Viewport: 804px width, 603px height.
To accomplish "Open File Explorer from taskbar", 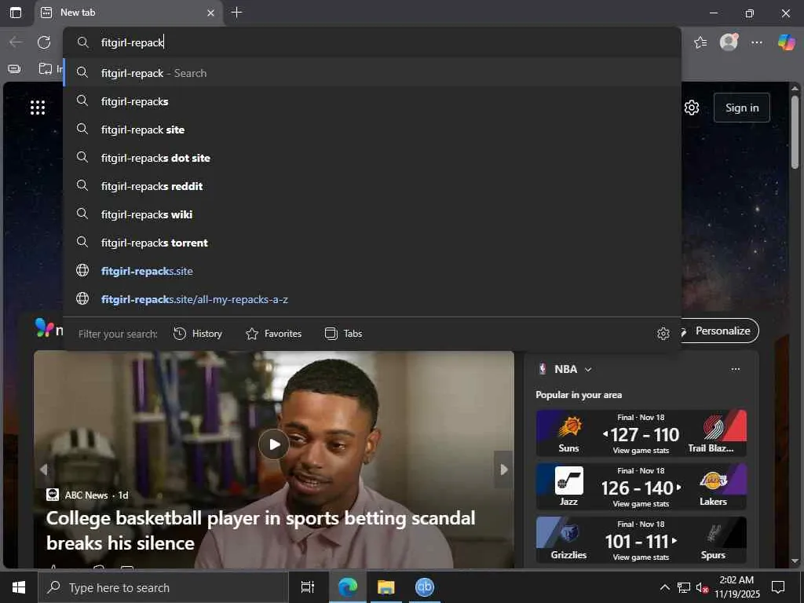I will point(386,587).
